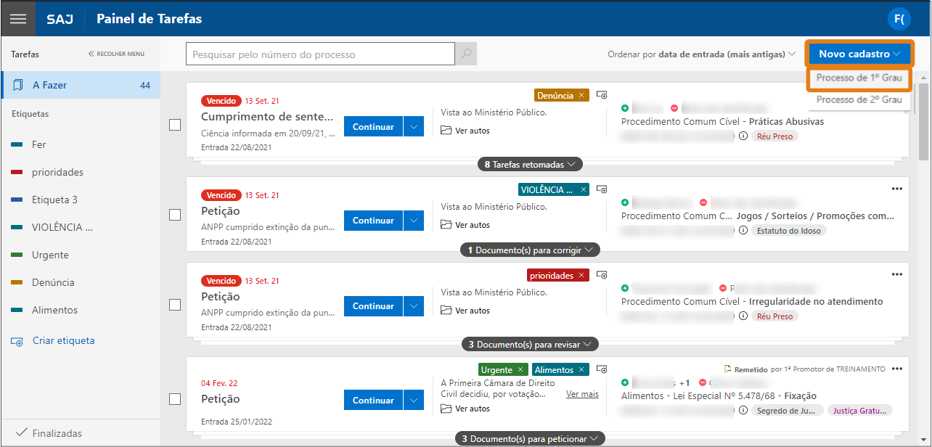The width and height of the screenshot is (932, 447).
Task: Click add-tag icon on Cumprimento de sentença card
Action: click(601, 95)
